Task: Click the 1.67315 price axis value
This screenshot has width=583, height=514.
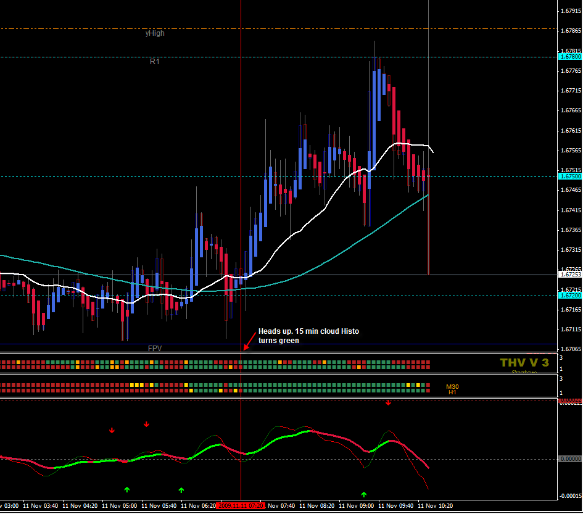Action: click(x=571, y=250)
